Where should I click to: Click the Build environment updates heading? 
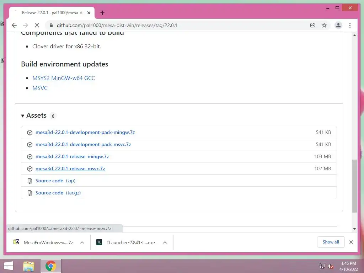[x=65, y=64]
